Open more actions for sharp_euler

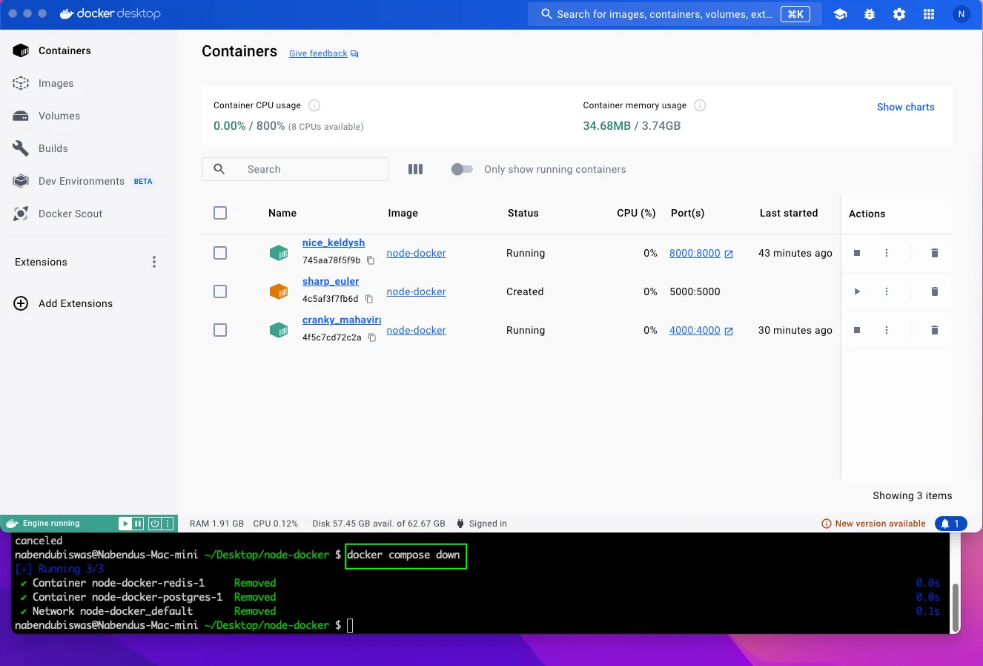(x=887, y=291)
